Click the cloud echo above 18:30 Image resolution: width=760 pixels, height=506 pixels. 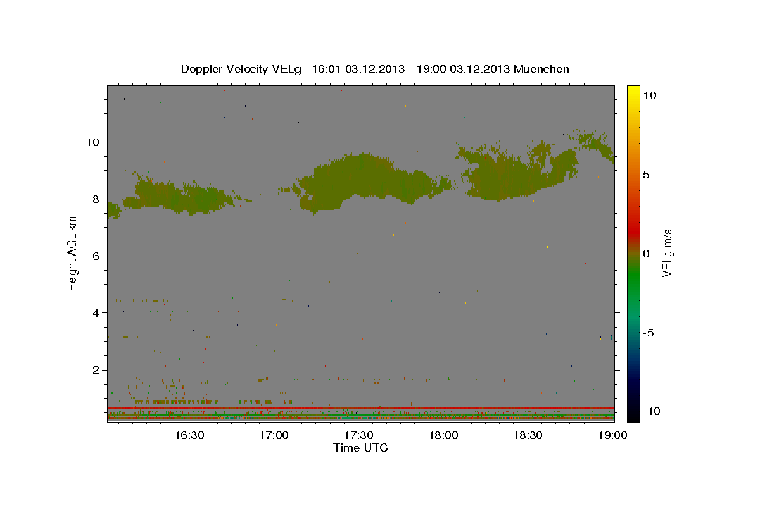(x=519, y=171)
